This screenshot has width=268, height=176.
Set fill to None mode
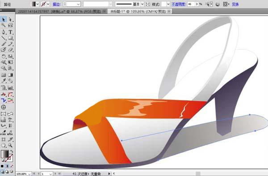point(12,166)
